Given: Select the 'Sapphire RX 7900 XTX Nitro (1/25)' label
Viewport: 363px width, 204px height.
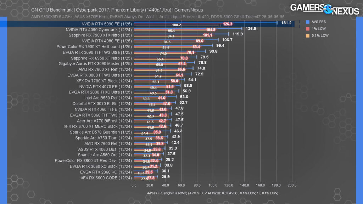Looking at the screenshot, I should [100, 35].
